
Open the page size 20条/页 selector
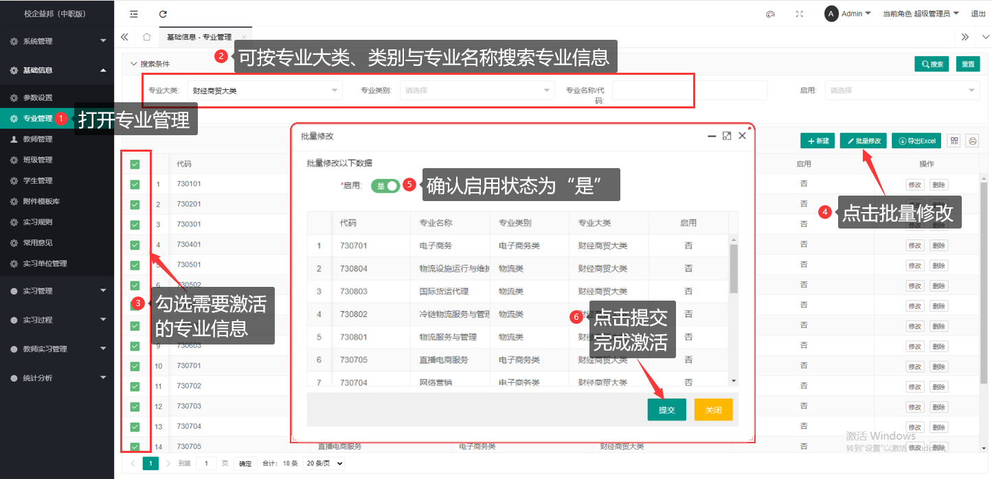pos(324,463)
